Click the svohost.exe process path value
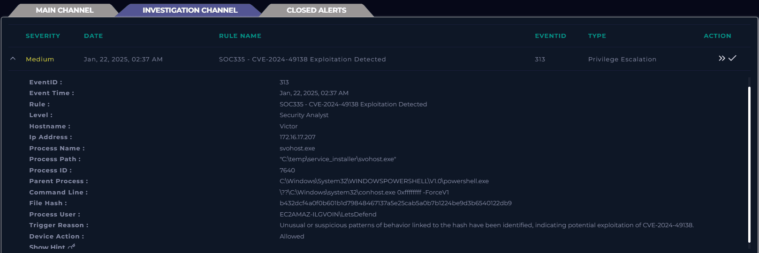The height and width of the screenshot is (253, 759). tap(338, 159)
